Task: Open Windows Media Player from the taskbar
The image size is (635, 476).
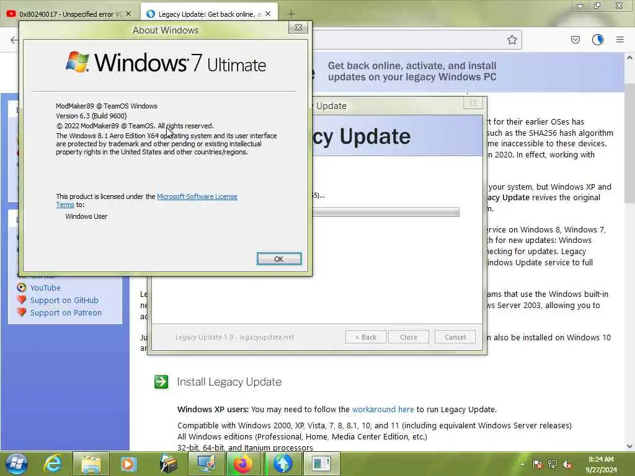Action: [128, 464]
